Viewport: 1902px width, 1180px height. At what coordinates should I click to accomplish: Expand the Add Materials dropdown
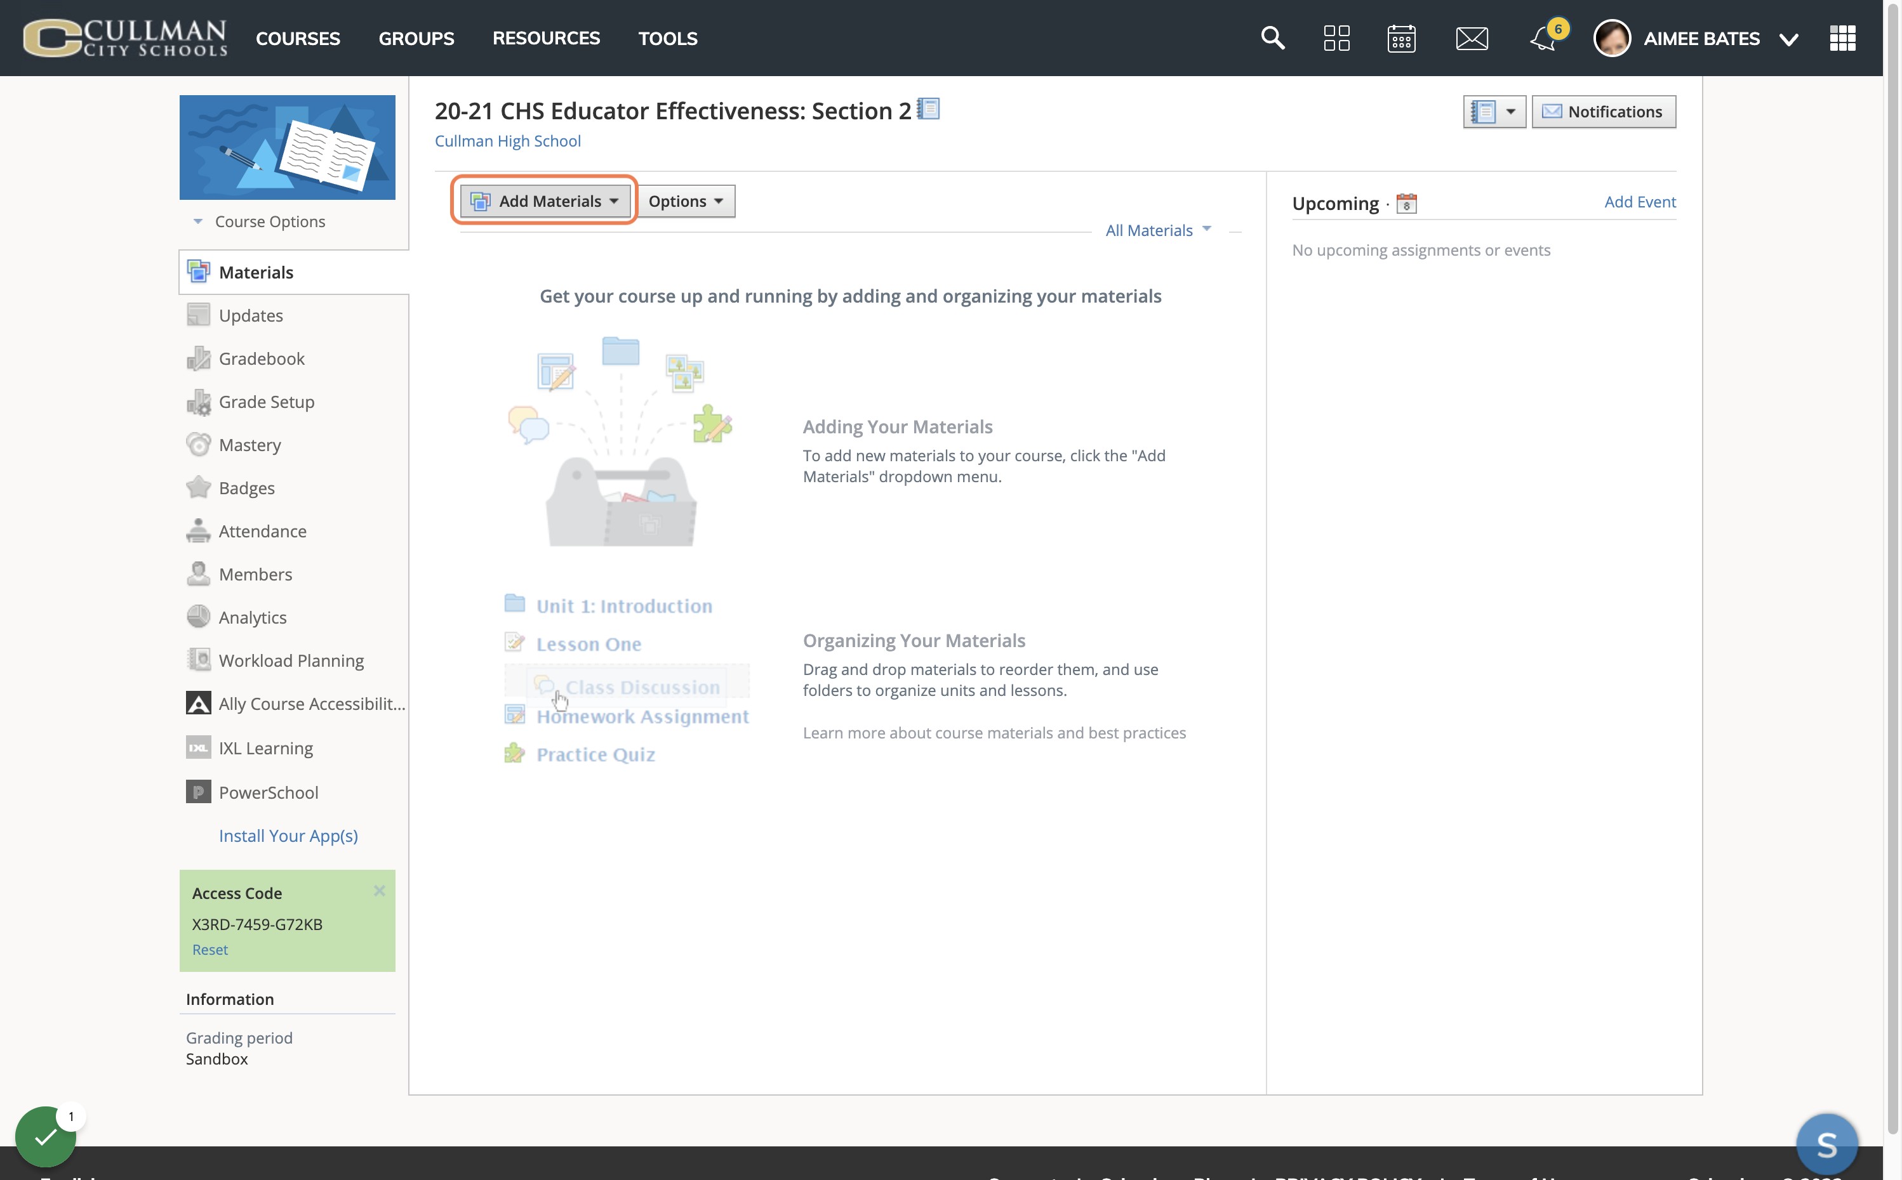pos(544,200)
